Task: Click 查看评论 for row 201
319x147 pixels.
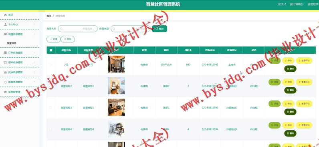Action: click(x=304, y=60)
